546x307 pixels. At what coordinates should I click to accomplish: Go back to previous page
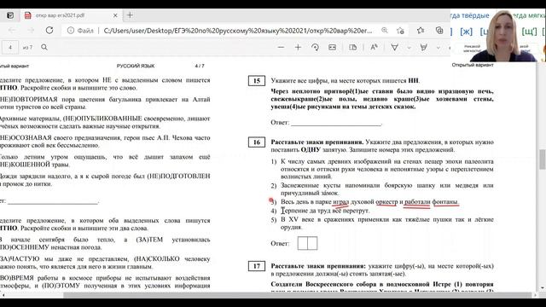coord(12,31)
